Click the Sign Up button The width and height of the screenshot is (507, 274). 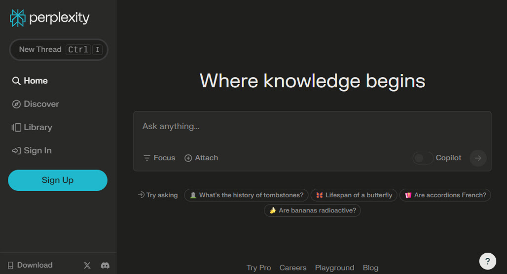58,180
